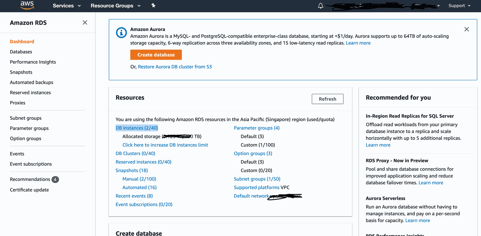Open Manual (2/100) snapshots link
Viewport: 481px width, 236px height.
[x=139, y=179]
